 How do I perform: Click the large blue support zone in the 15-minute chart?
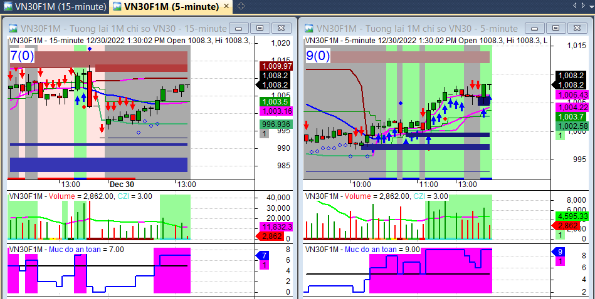click(98, 165)
